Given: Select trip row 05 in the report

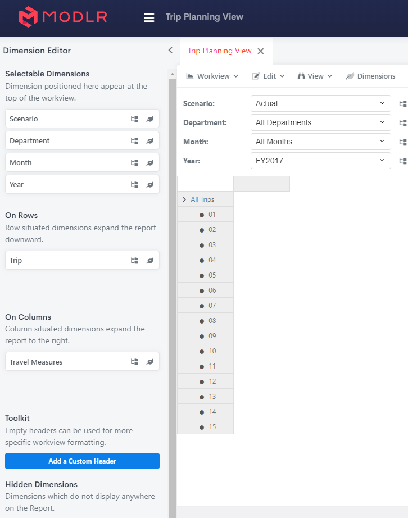Looking at the screenshot, I should [x=211, y=275].
